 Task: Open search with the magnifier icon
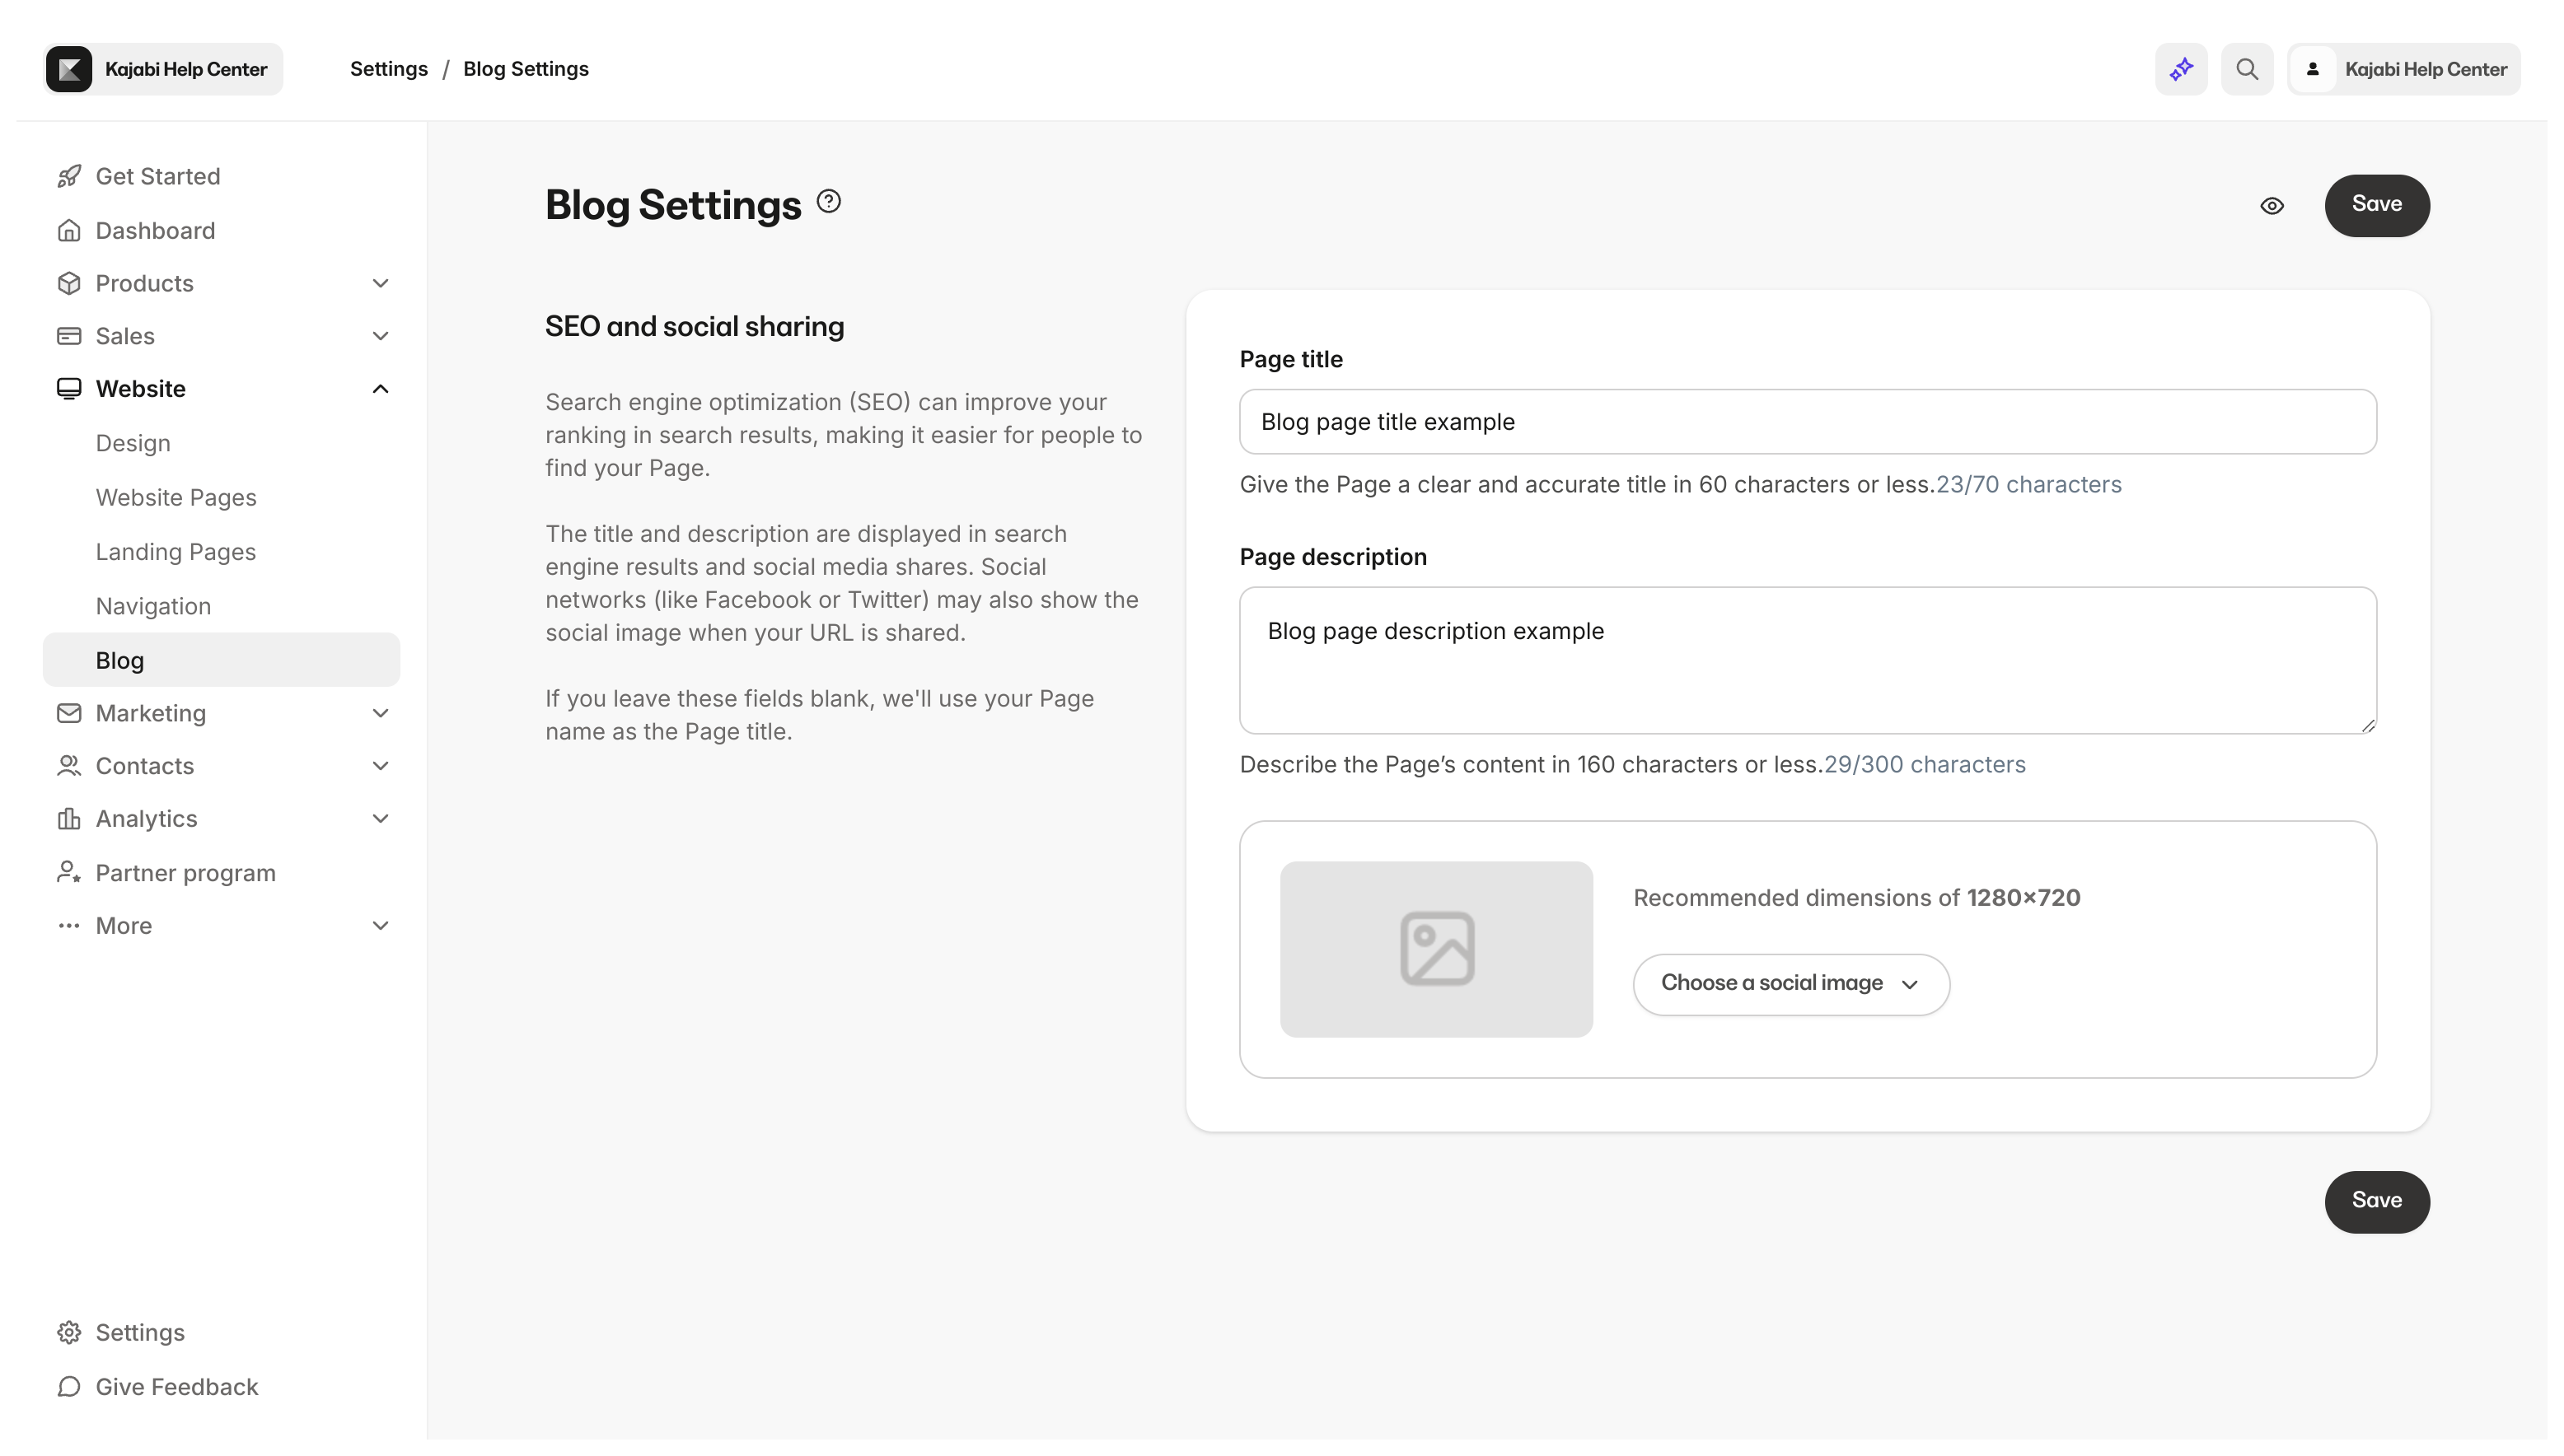(2247, 69)
